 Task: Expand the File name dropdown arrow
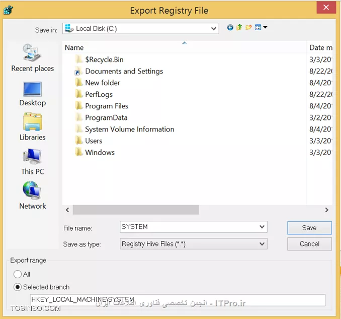click(262, 227)
